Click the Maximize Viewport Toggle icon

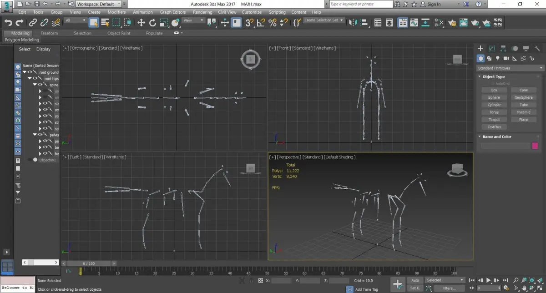pyautogui.click(x=541, y=288)
